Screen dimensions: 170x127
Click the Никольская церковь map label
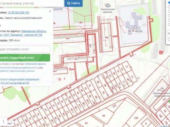[108, 11]
